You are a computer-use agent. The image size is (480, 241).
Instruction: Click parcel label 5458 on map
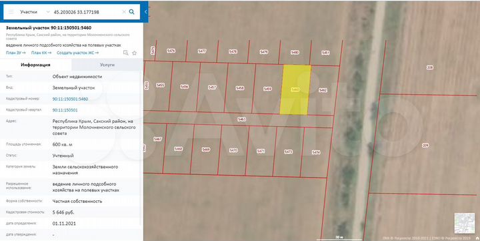pos(240,88)
